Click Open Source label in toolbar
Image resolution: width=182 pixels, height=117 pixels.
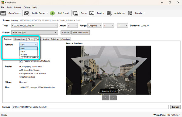tap(15, 13)
